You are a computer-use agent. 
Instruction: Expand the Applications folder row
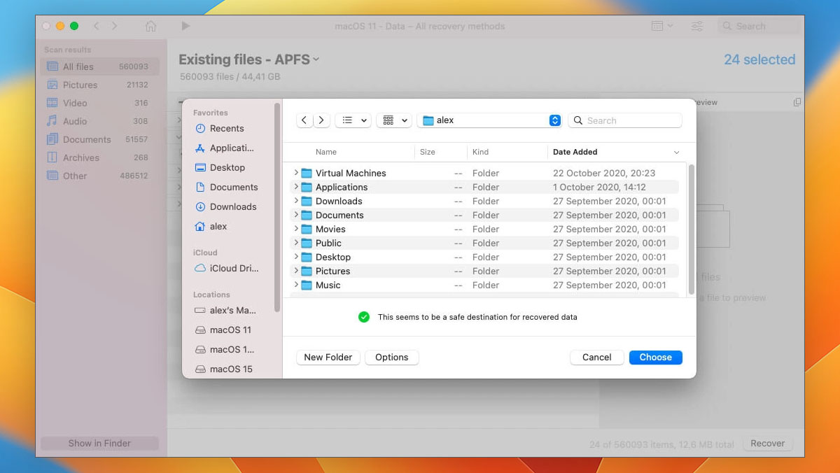tap(296, 187)
